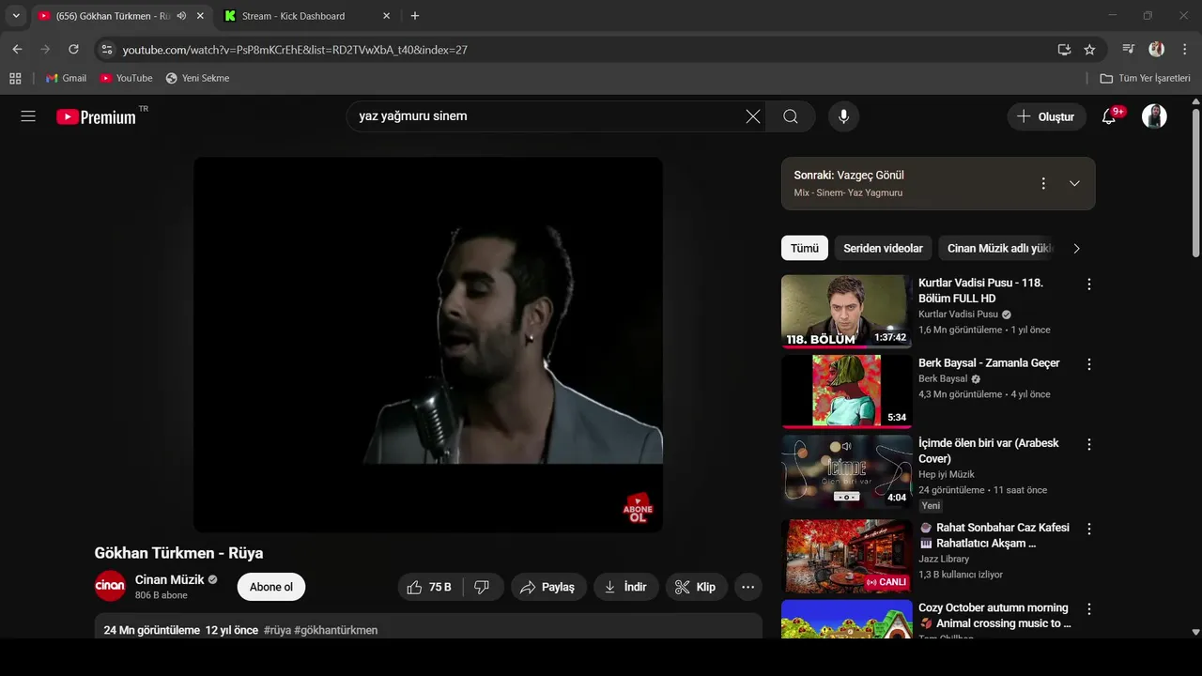Open options for Rahat Sonbahar Caz Kafesi

tap(1089, 529)
